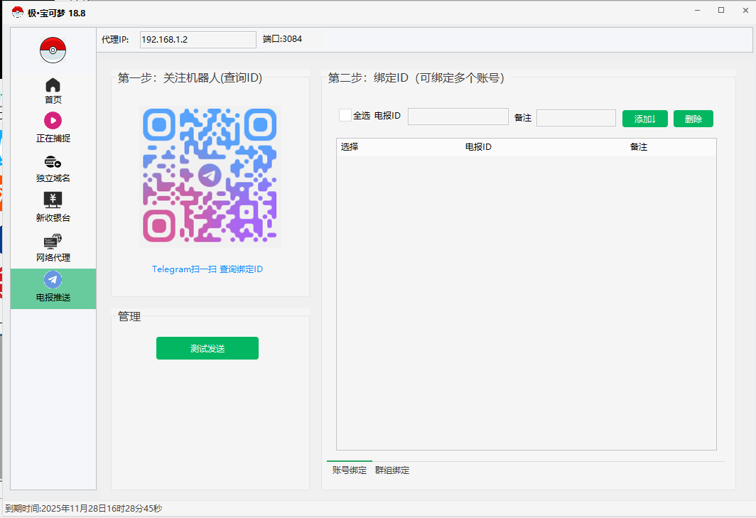Click the Telegram扫一扫 查询绑定ID link
Viewport: 756px width, 518px height.
[x=207, y=269]
